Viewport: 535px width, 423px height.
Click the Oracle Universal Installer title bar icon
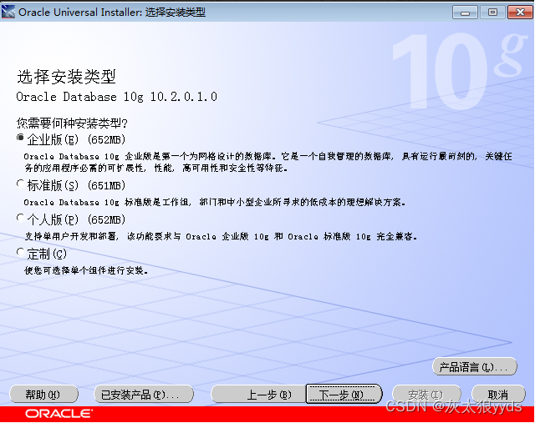[x=8, y=12]
